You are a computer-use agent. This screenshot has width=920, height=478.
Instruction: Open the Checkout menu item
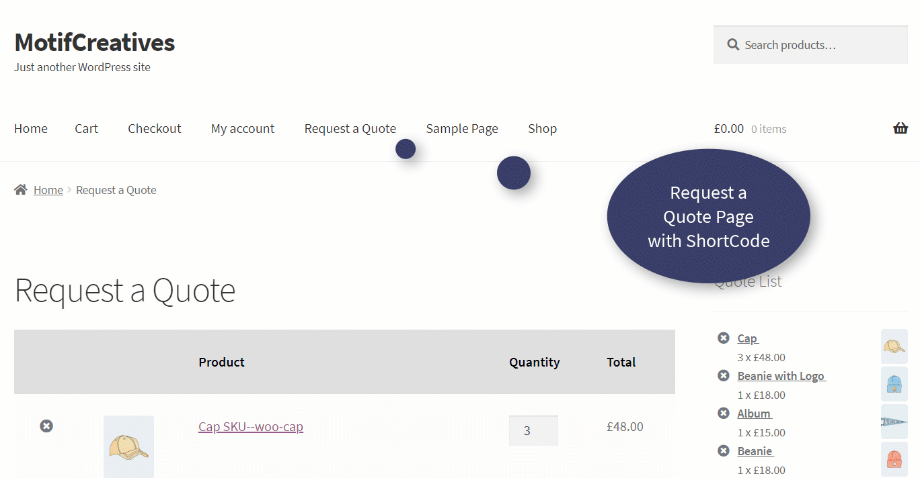tap(155, 128)
